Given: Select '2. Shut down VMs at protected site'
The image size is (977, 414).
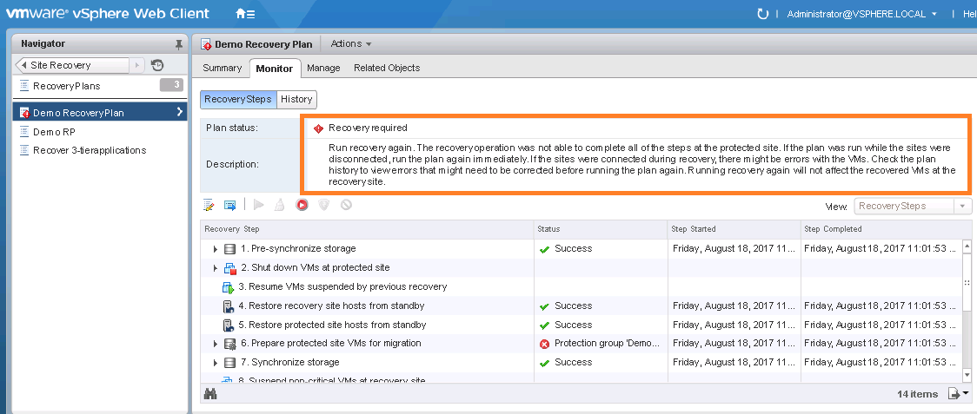Looking at the screenshot, I should coord(316,267).
